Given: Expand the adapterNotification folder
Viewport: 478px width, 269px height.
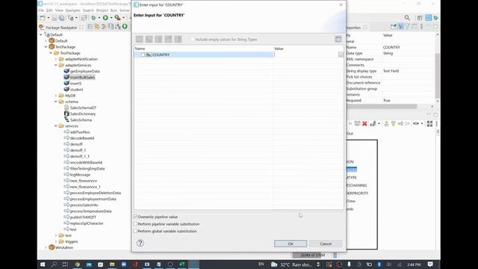Looking at the screenshot, I should (56, 59).
